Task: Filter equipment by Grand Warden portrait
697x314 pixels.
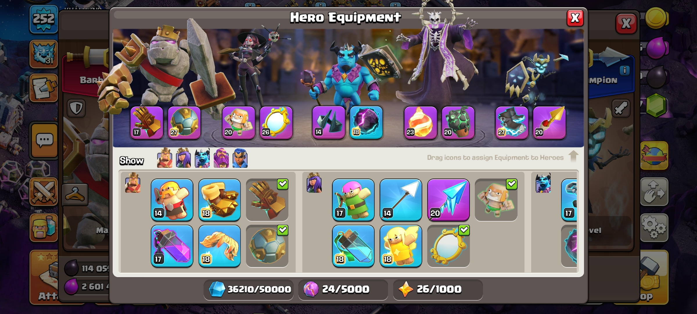Action: pos(221,158)
